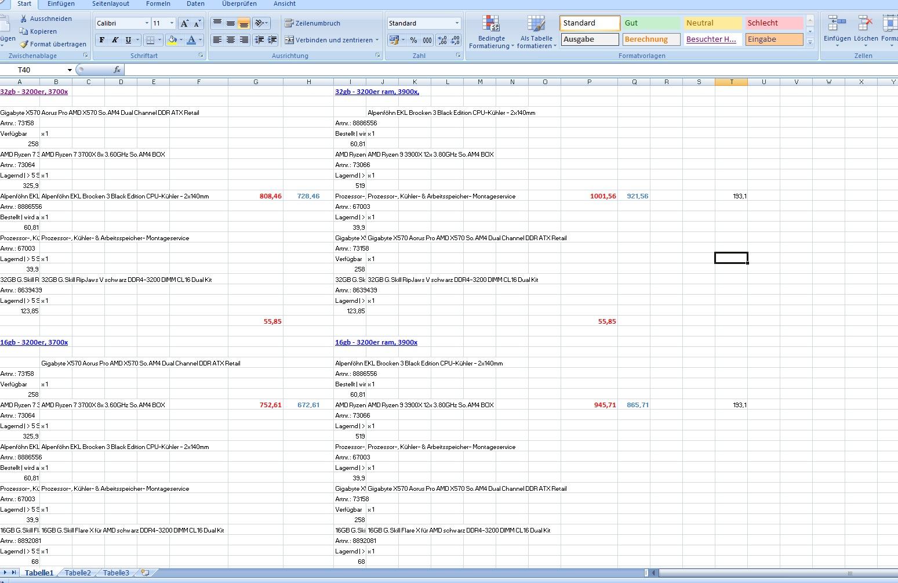Image resolution: width=898 pixels, height=583 pixels.
Task: Apply the Schlecht cell style
Action: click(774, 23)
